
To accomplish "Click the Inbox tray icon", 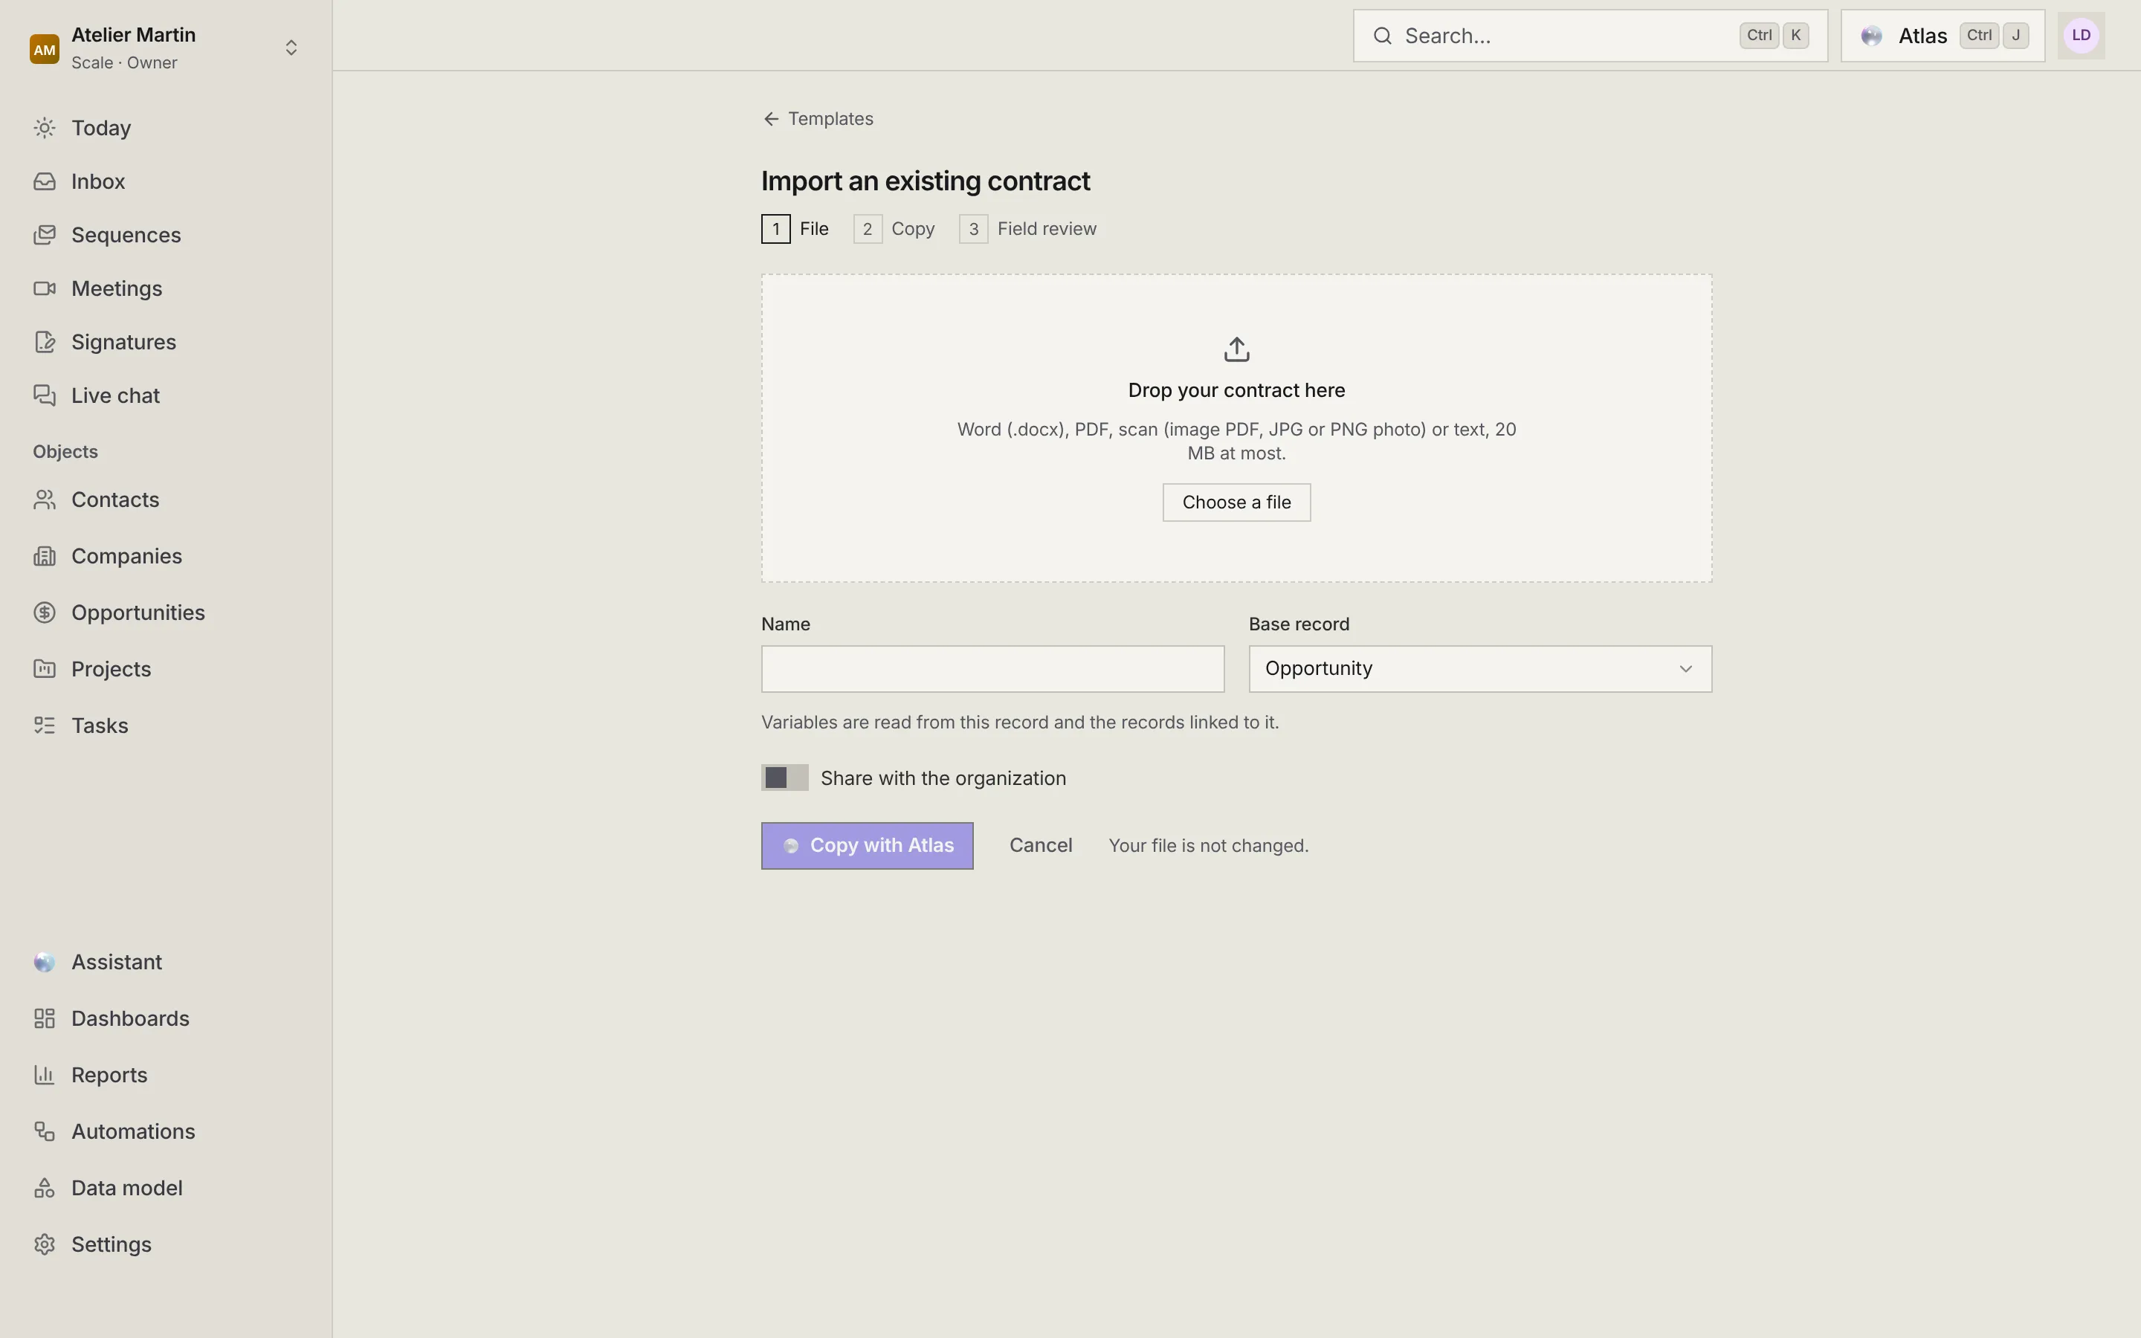I will [x=45, y=181].
